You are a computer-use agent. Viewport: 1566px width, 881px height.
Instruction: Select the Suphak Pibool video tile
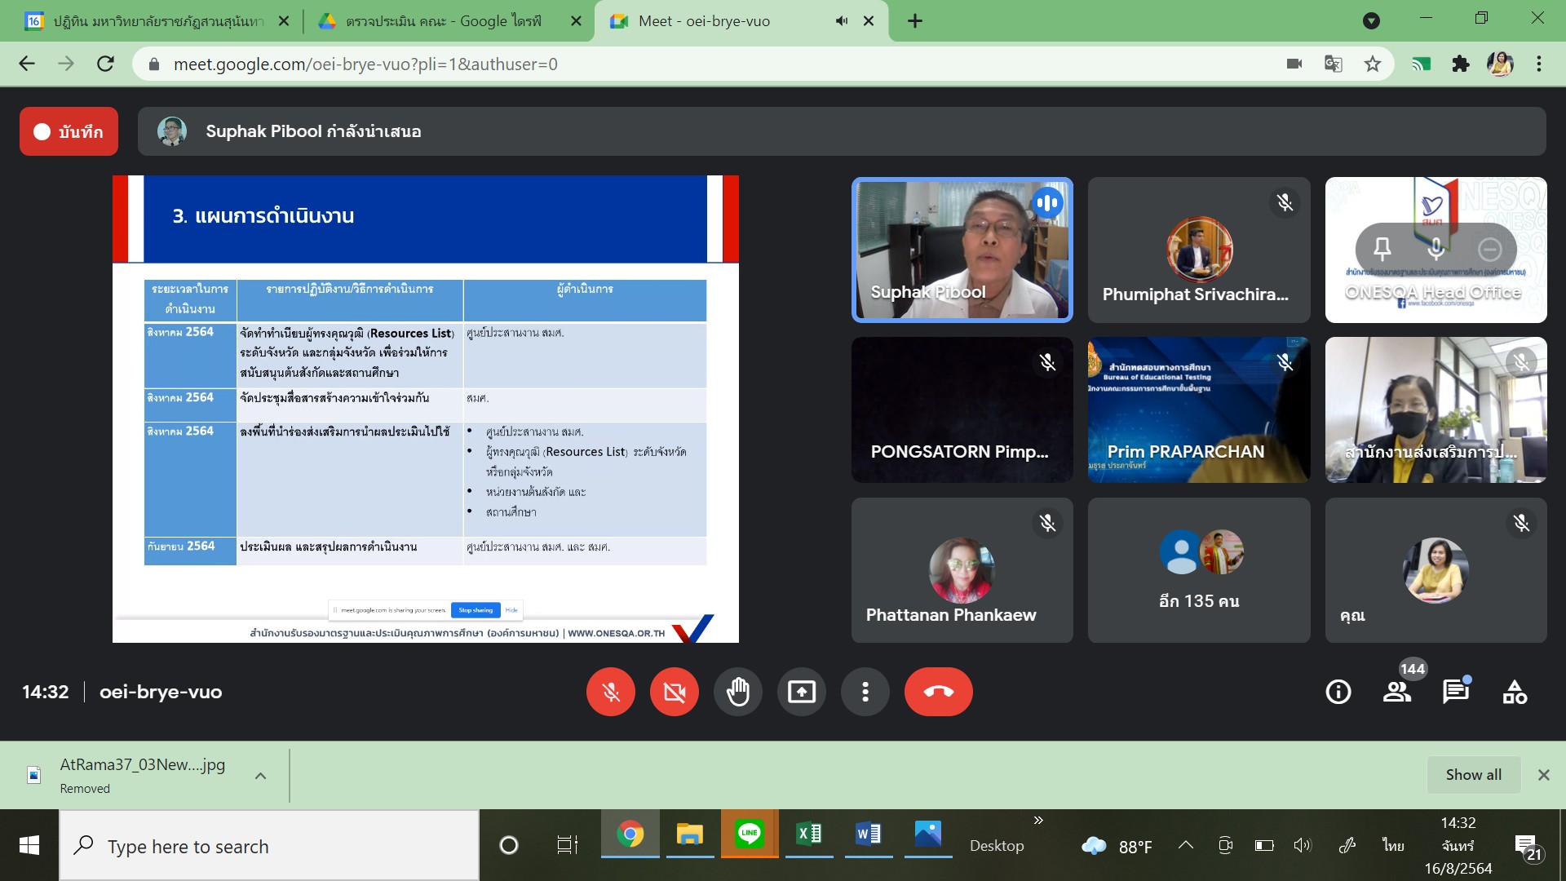coord(962,250)
